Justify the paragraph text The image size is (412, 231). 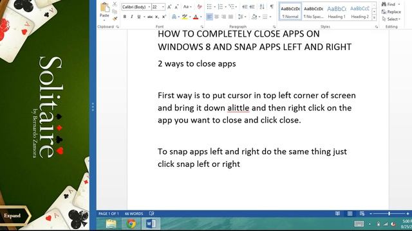pos(230,17)
